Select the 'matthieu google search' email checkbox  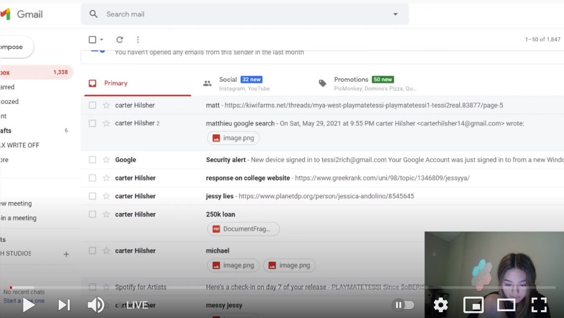(92, 123)
